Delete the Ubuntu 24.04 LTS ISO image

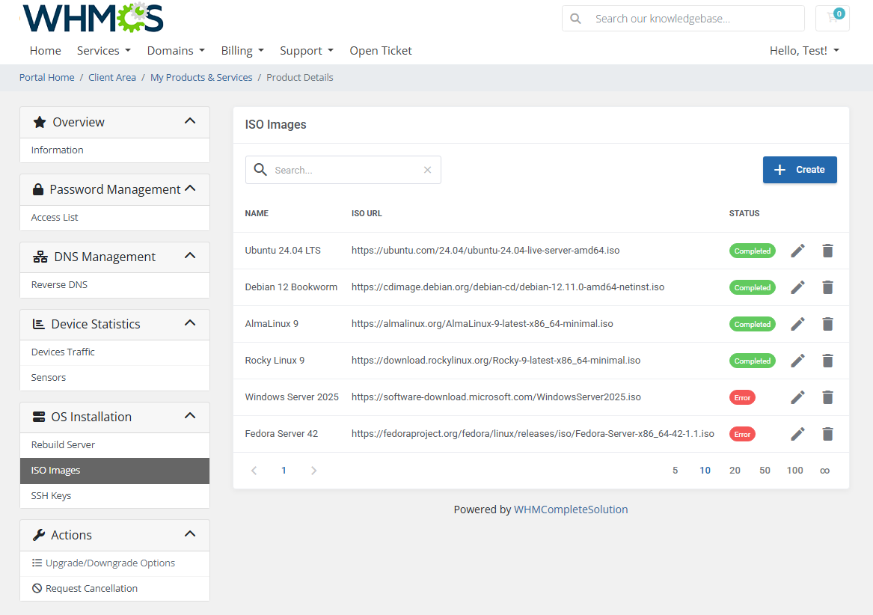[x=828, y=251]
